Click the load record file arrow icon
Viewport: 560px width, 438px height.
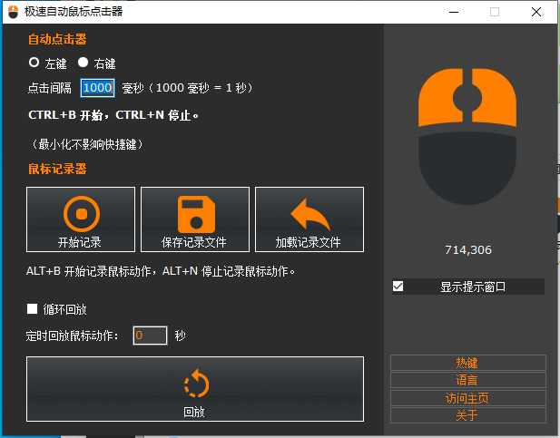tap(309, 214)
